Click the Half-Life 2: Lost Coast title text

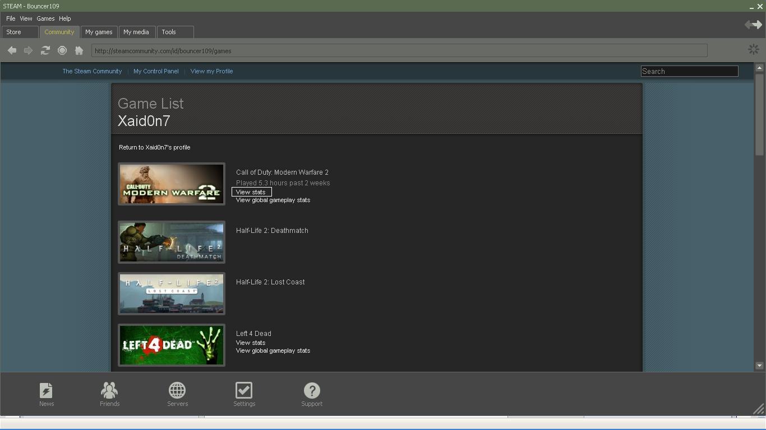tap(270, 282)
